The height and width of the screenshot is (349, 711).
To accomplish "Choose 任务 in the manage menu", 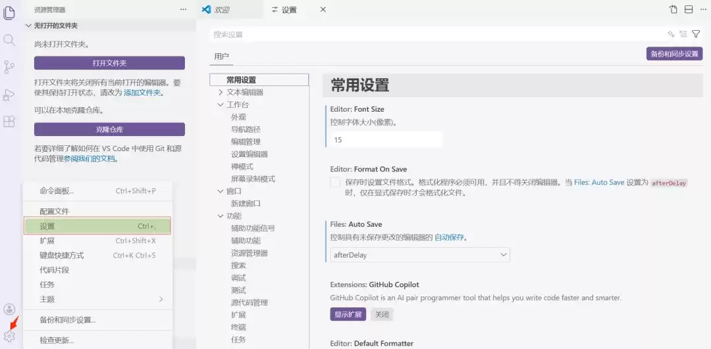I will (97, 285).
